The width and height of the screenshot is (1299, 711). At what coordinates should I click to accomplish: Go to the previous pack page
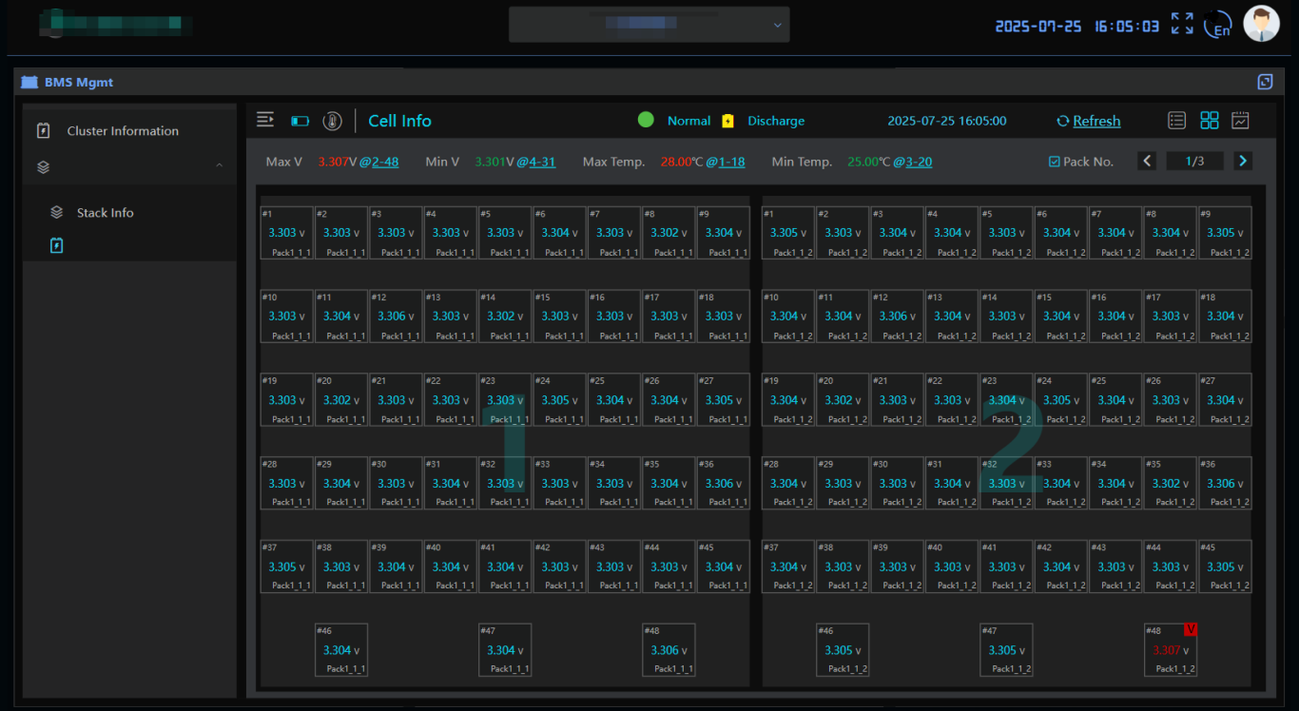pos(1148,162)
